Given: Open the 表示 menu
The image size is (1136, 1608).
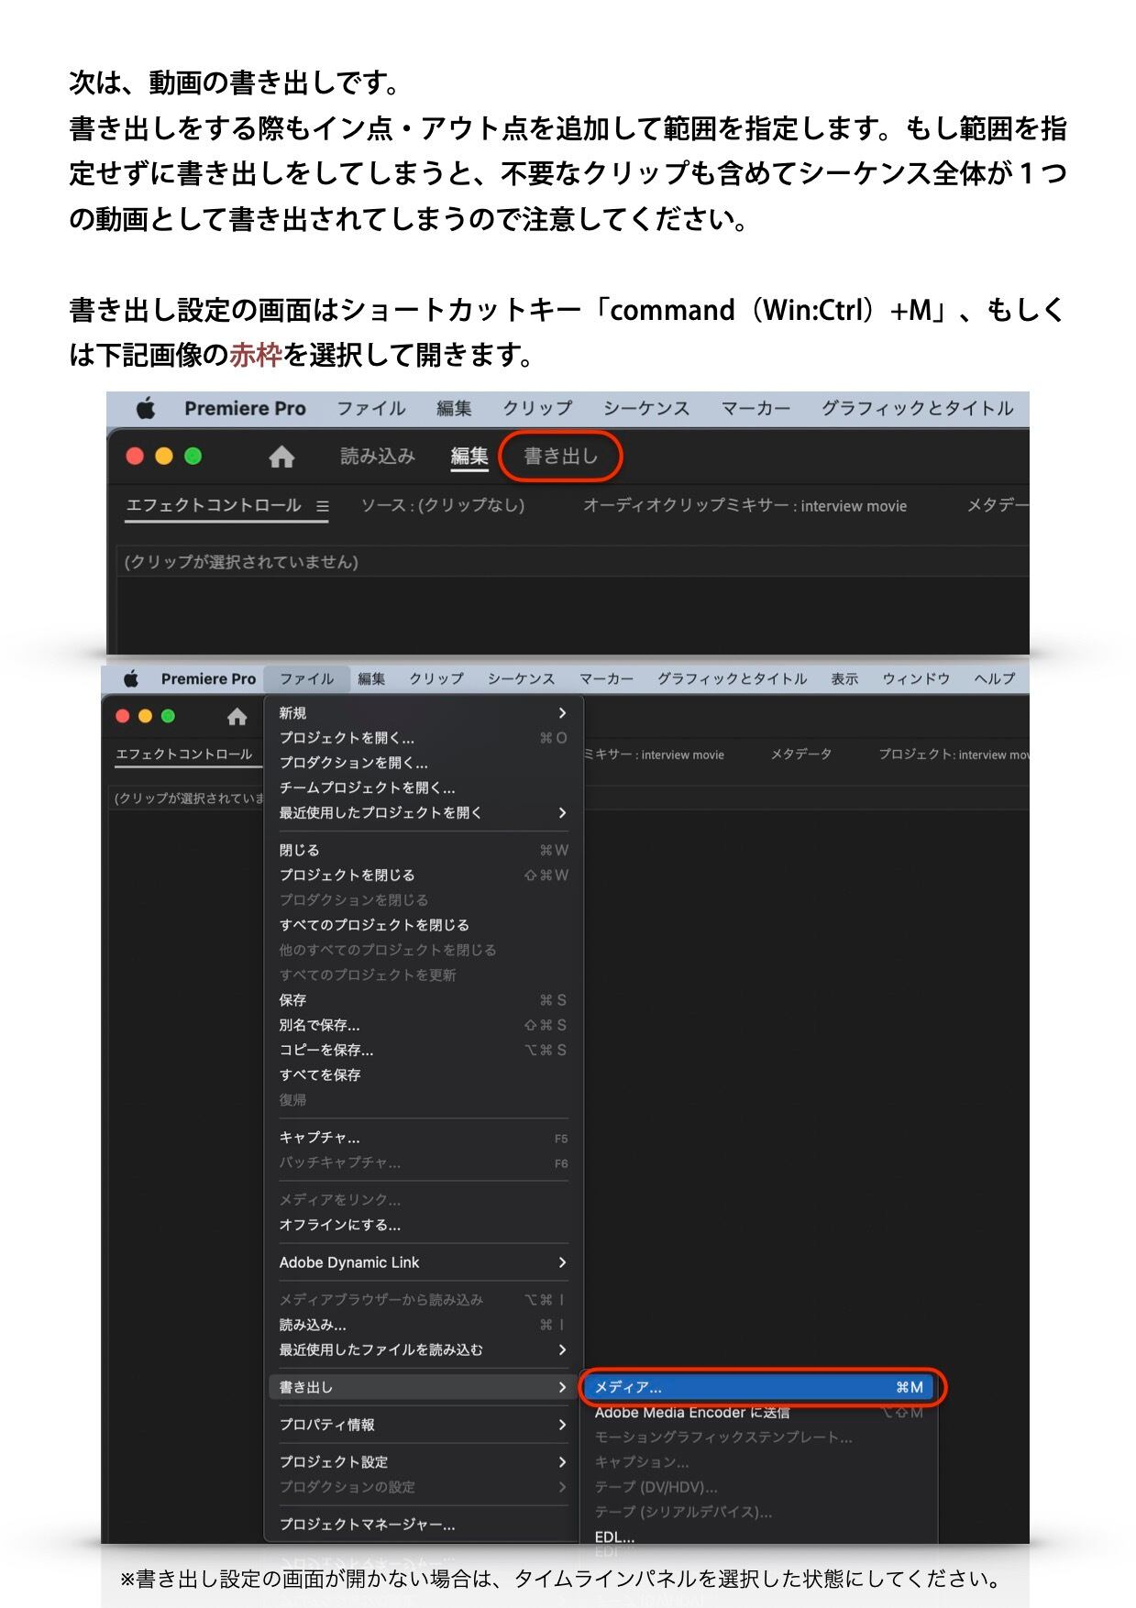Looking at the screenshot, I should 844,678.
